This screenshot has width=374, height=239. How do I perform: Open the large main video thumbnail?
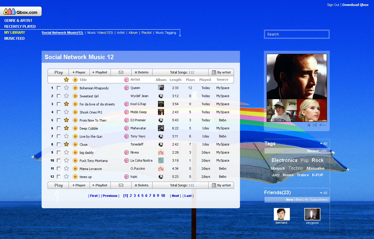pyautogui.click(x=297, y=76)
